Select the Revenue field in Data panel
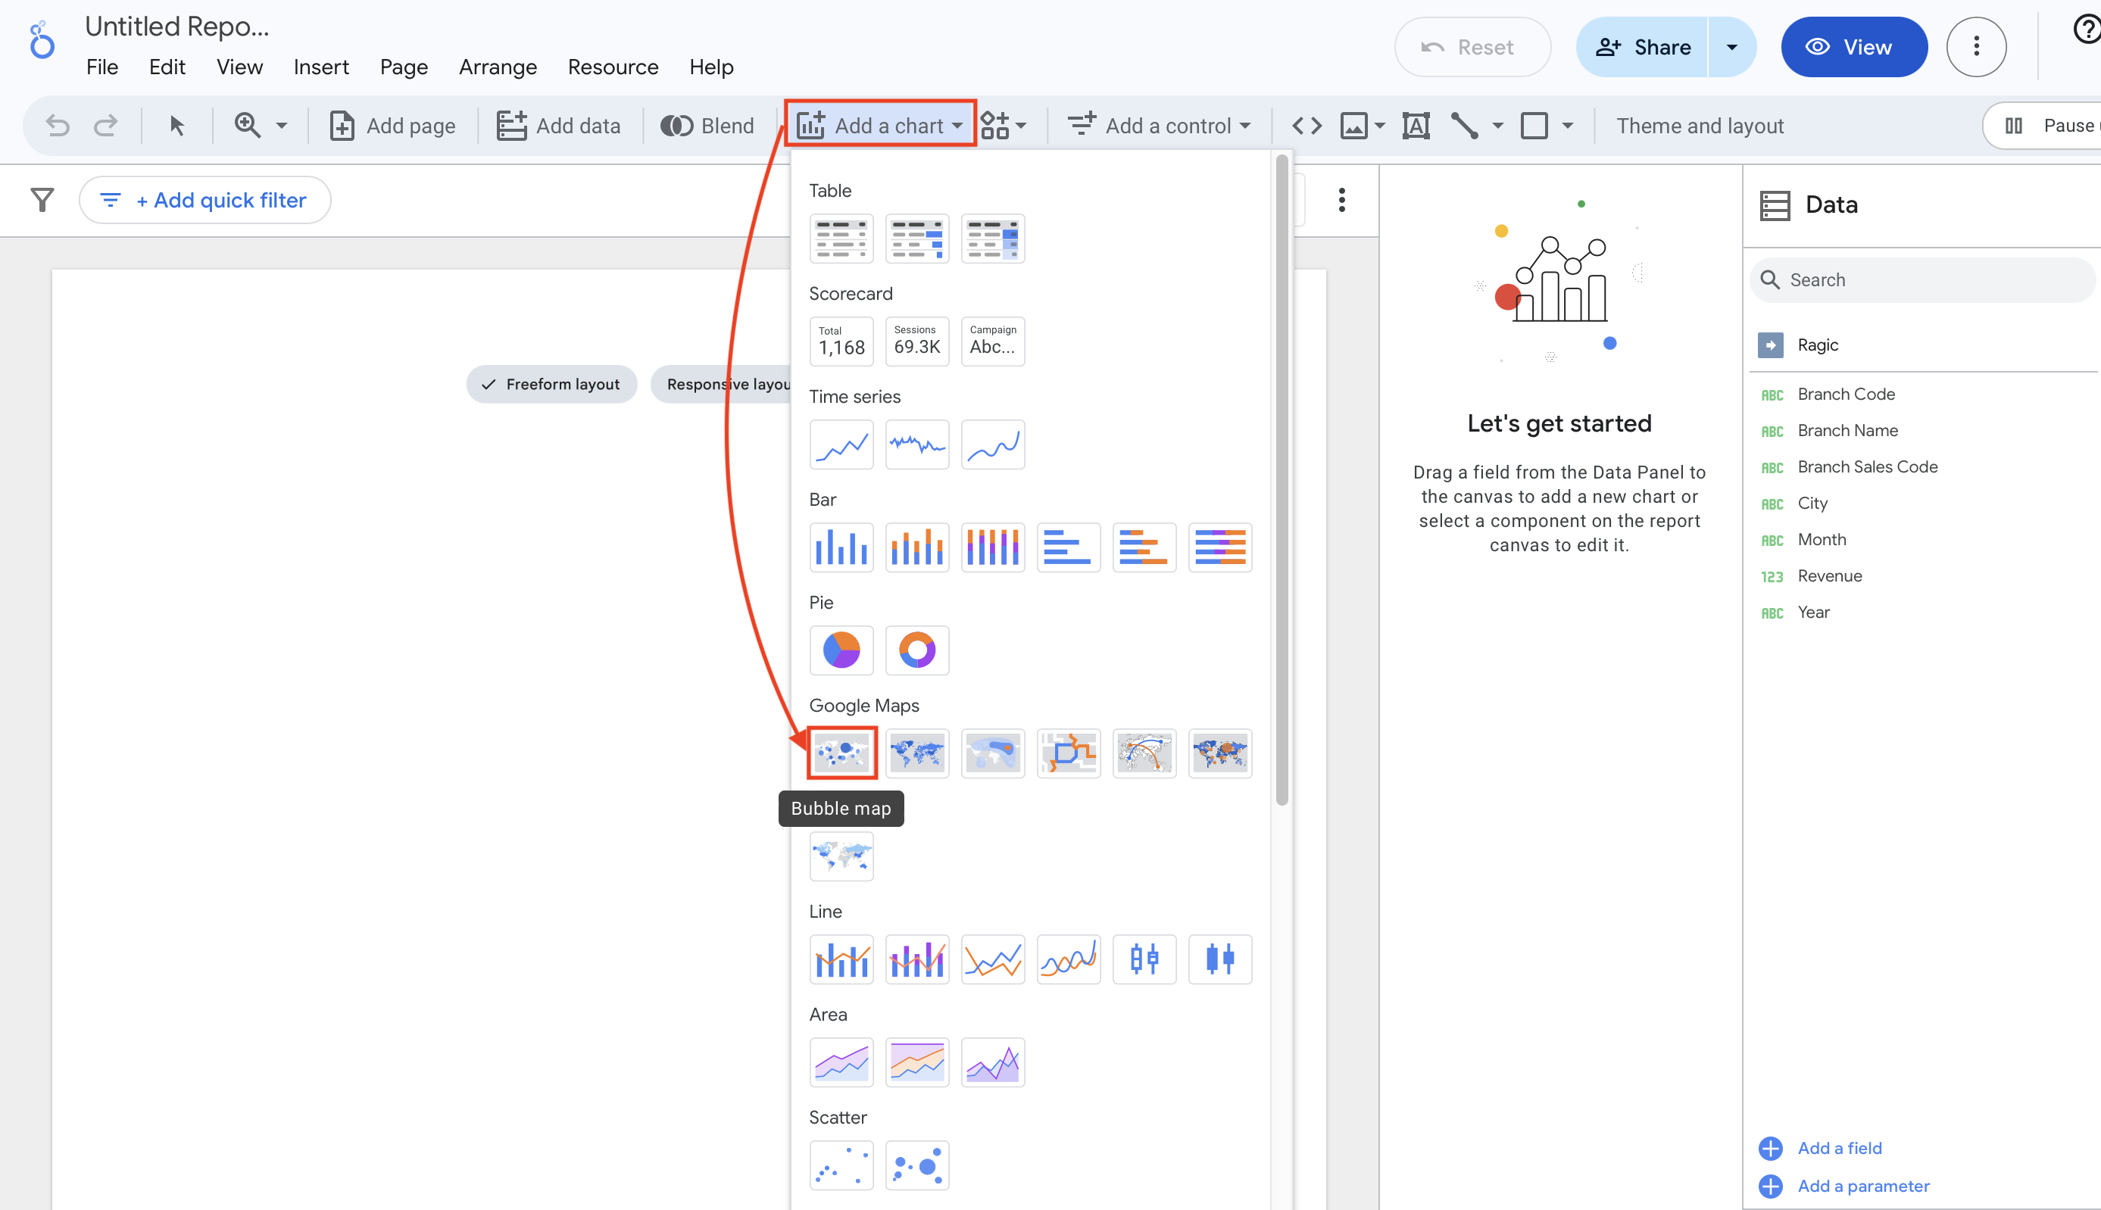2101x1210 pixels. click(1829, 576)
